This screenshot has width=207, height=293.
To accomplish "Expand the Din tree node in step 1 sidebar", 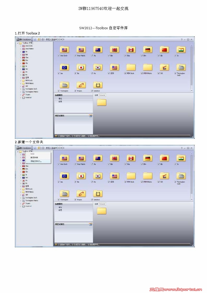I will click(x=21, y=60).
